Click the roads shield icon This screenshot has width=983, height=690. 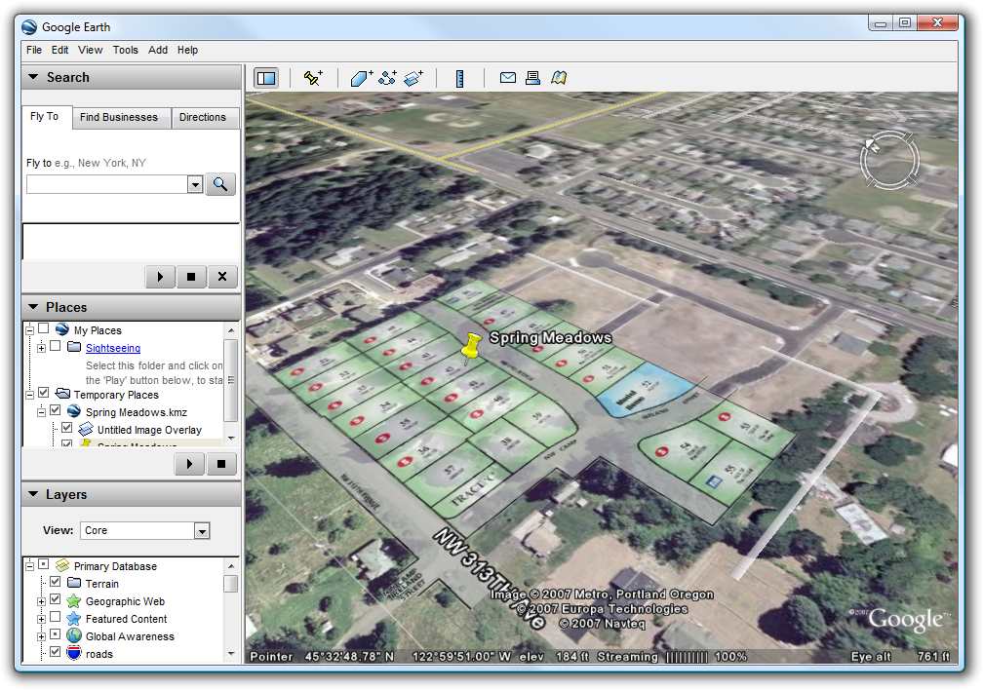(74, 653)
